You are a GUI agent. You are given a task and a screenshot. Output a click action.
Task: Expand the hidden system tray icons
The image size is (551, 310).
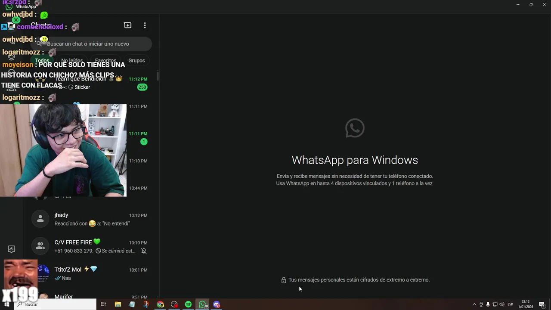pos(474,304)
